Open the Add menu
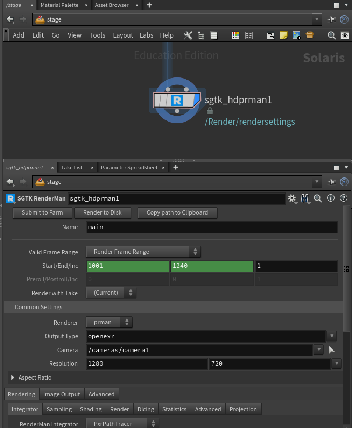This screenshot has height=428, width=352. pos(19,35)
